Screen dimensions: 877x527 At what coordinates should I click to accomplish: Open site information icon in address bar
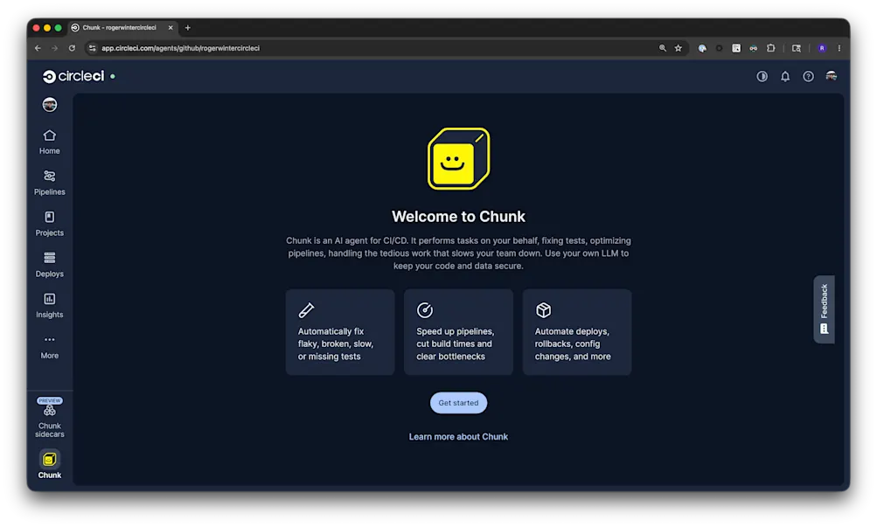93,48
